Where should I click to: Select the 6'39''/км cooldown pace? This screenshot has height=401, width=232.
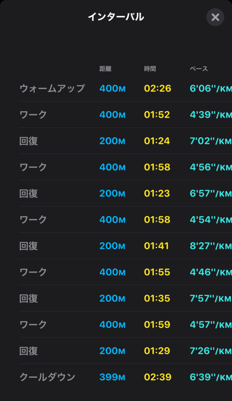pos(211,377)
